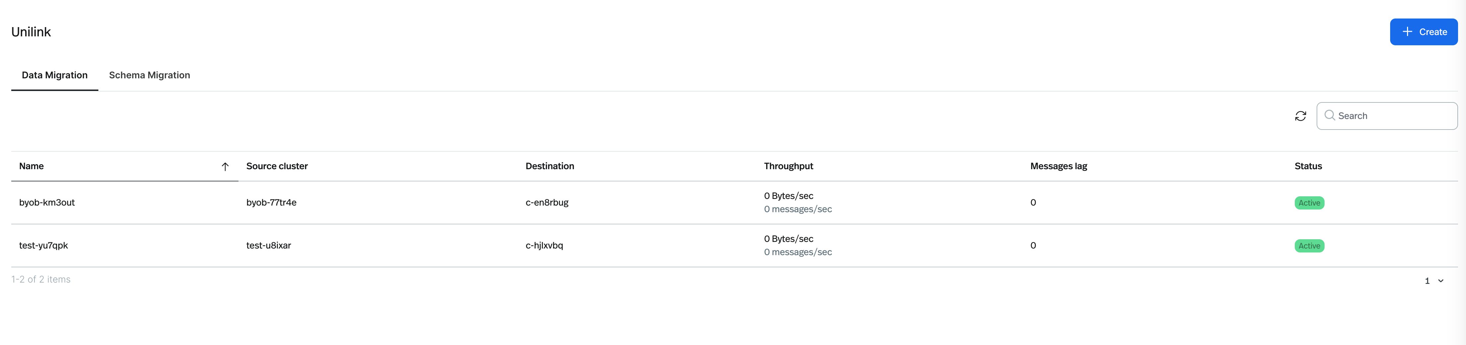The height and width of the screenshot is (345, 1466).
Task: Click the Source cluster column header
Action: 277,166
